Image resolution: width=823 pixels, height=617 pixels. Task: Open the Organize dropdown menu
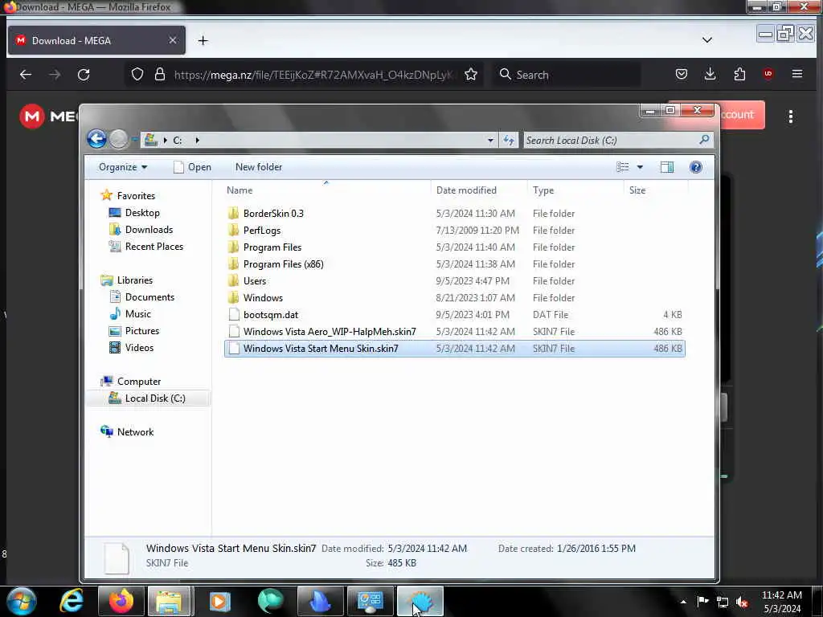point(123,167)
